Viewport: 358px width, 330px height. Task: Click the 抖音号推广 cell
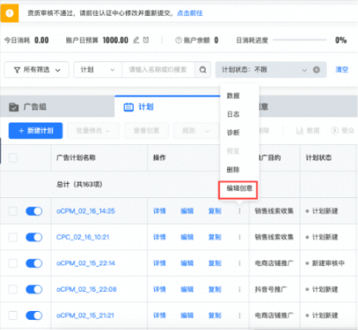[x=271, y=289]
